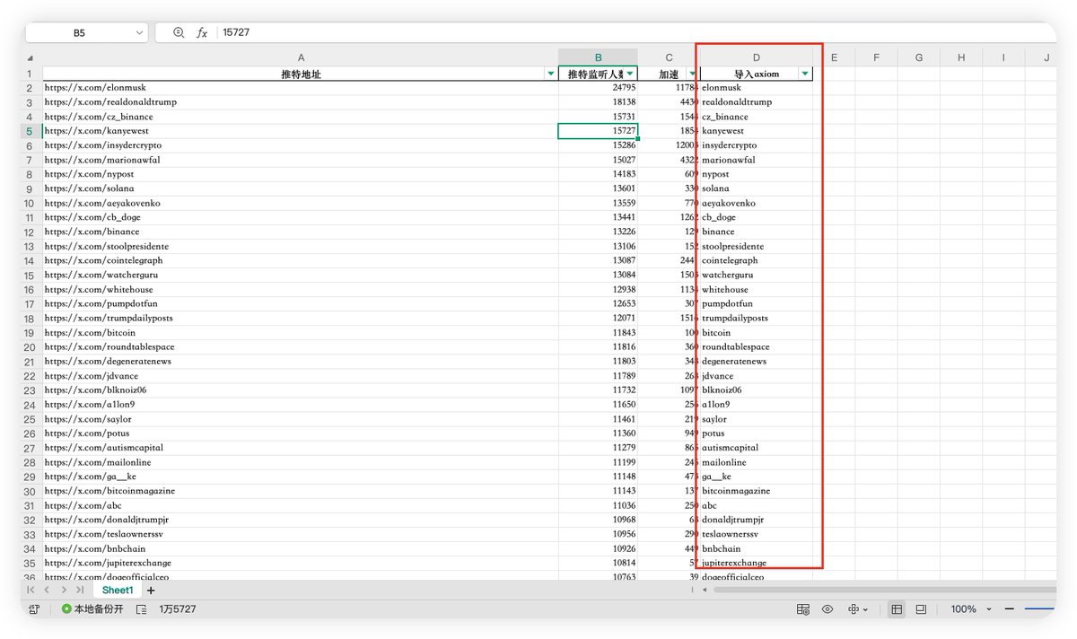1077x639 pixels.
Task: Switch to page layout view icon
Action: tap(921, 609)
